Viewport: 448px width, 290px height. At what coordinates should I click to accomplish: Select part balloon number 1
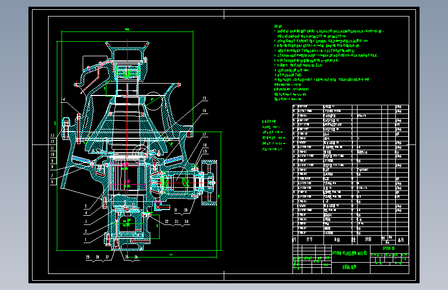[85, 240]
